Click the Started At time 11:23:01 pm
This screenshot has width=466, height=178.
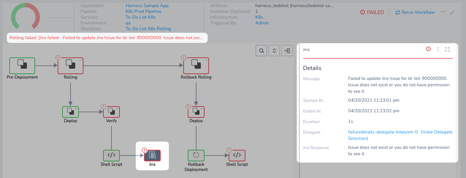pos(374,100)
